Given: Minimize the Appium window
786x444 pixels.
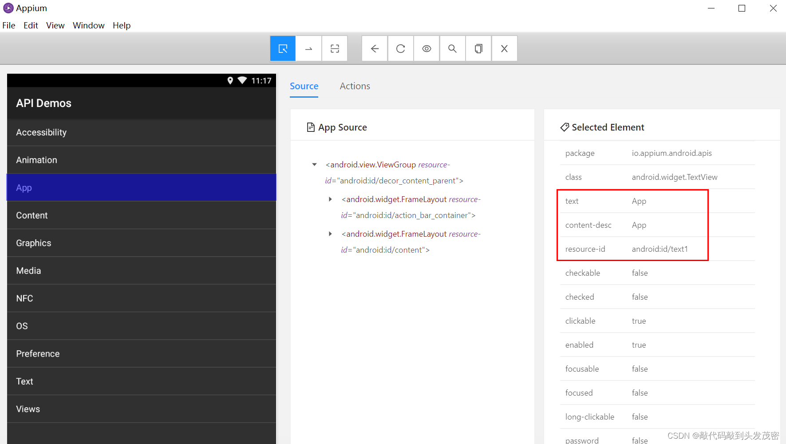Looking at the screenshot, I should (711, 8).
